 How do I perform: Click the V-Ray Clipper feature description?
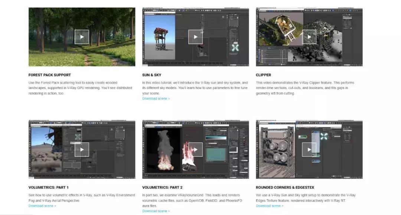(x=305, y=88)
